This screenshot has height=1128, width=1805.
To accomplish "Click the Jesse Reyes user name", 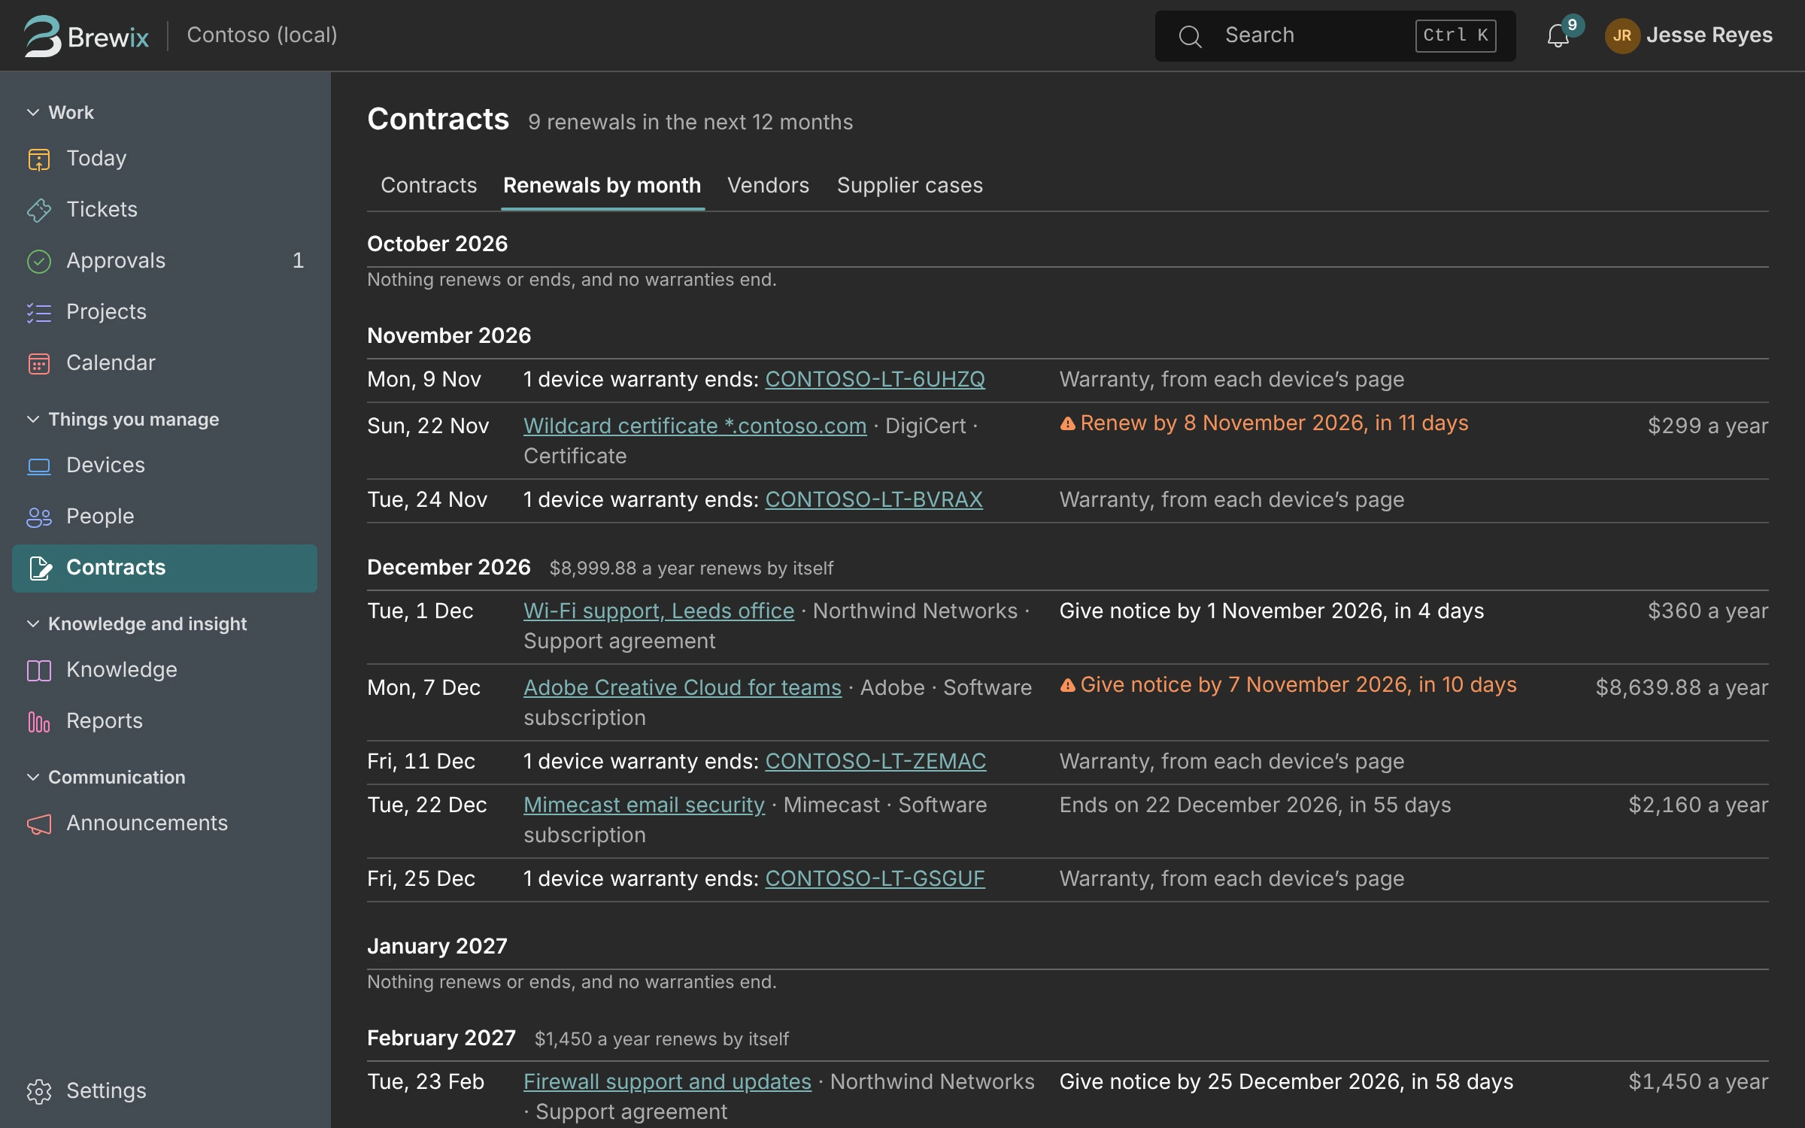I will tap(1709, 35).
